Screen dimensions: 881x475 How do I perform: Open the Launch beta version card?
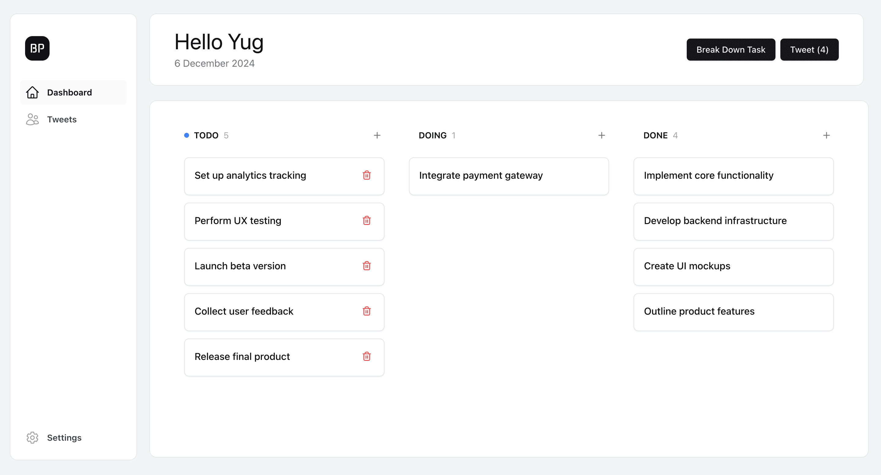click(x=284, y=267)
